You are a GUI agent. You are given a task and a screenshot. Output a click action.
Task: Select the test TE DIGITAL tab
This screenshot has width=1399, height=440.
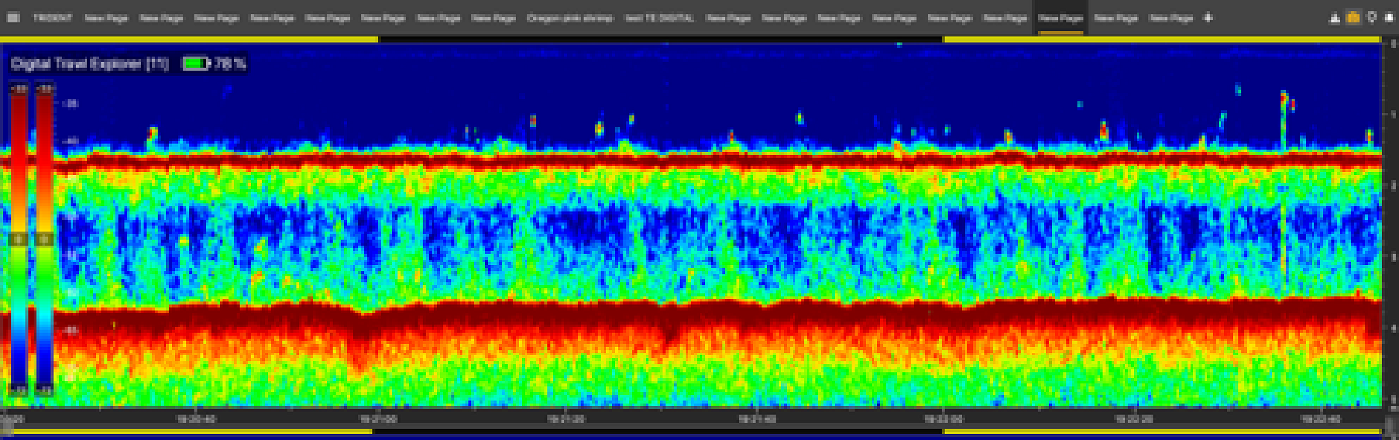[659, 18]
